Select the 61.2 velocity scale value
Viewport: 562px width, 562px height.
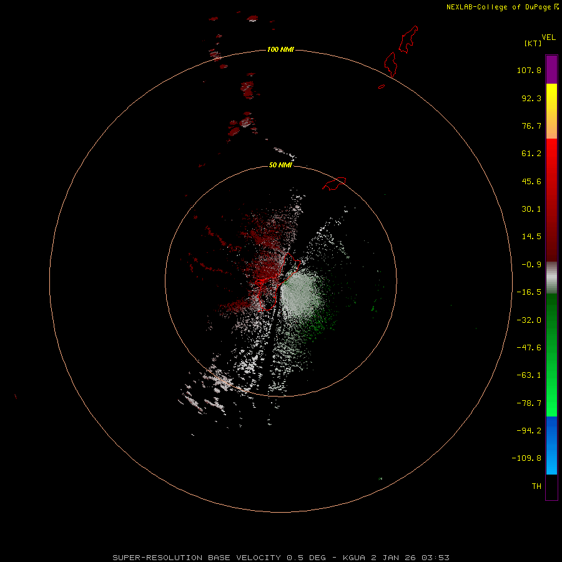(531, 154)
